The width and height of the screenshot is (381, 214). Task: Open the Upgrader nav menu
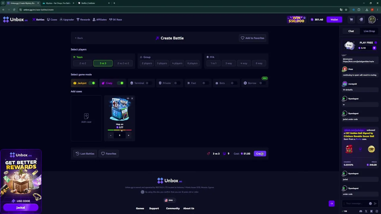tap(67, 20)
